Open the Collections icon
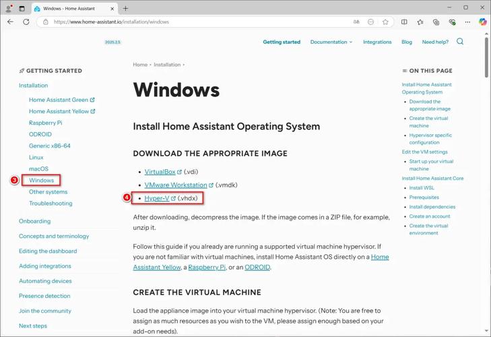This screenshot has width=491, height=337. click(436, 22)
